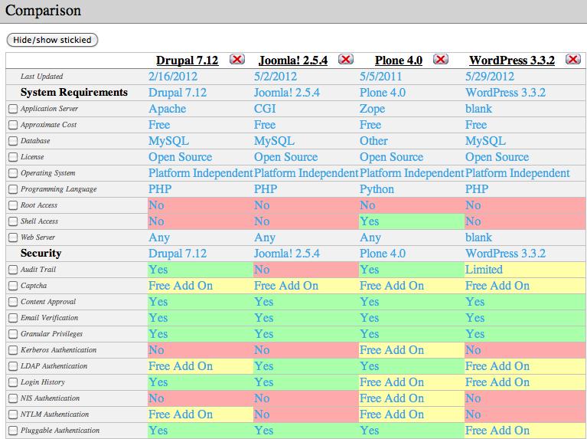Image resolution: width=587 pixels, height=439 pixels.
Task: Click Apache in Application Server row
Action: (168, 109)
